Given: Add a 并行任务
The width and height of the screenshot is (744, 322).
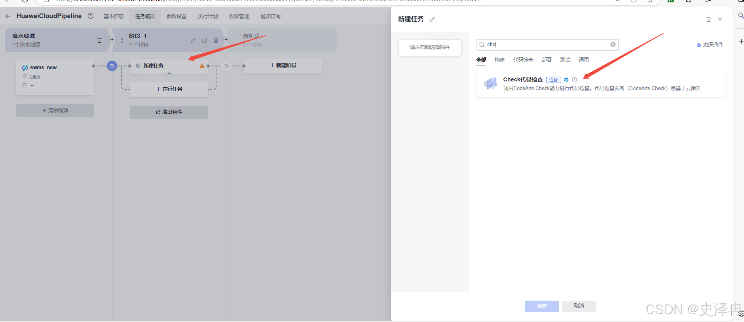Looking at the screenshot, I should tap(169, 89).
